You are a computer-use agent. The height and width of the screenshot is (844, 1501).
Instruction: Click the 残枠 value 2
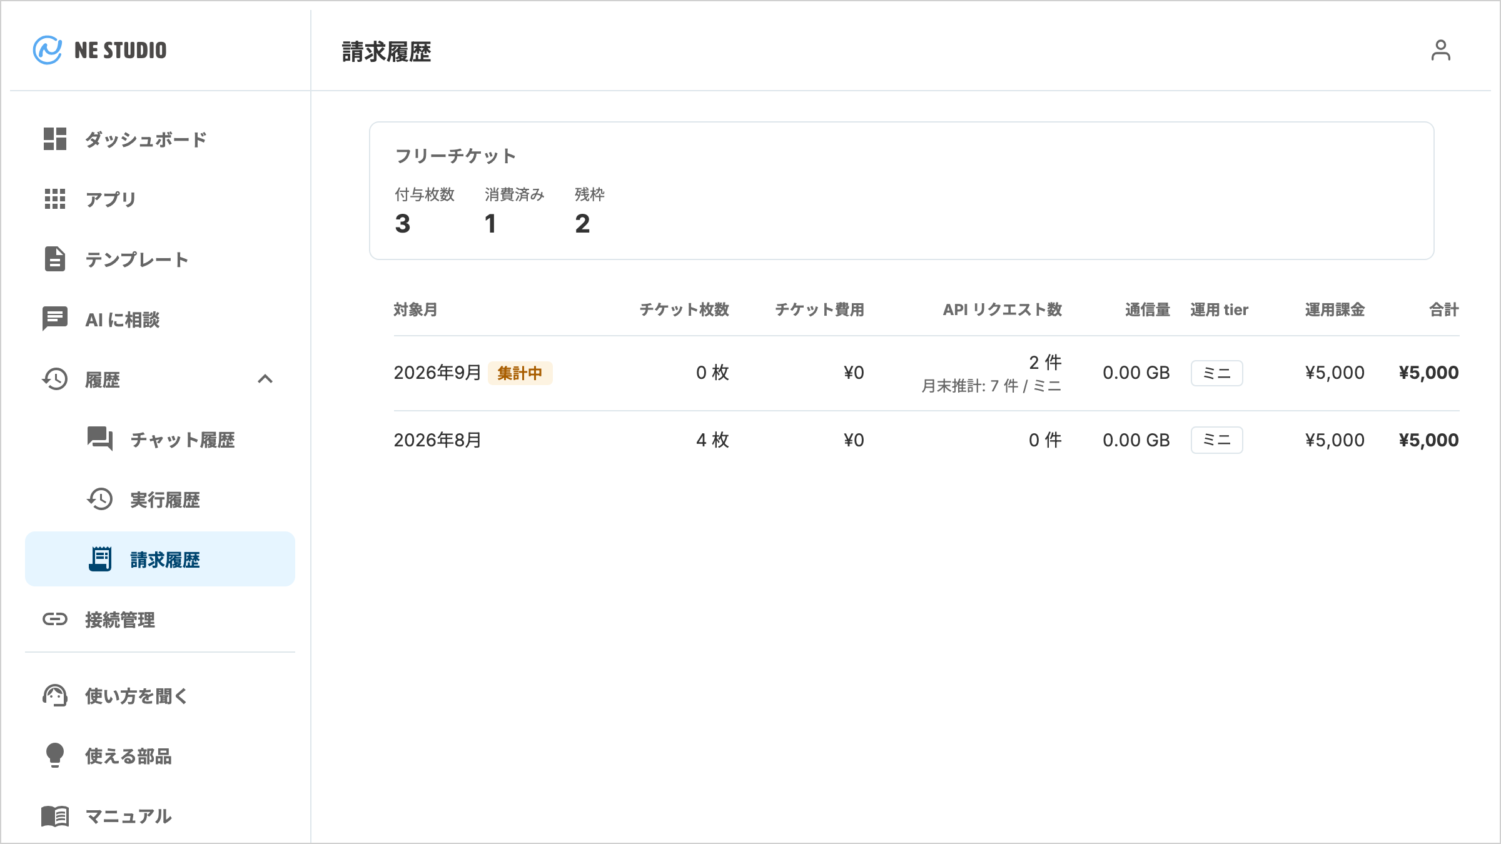pyautogui.click(x=582, y=223)
